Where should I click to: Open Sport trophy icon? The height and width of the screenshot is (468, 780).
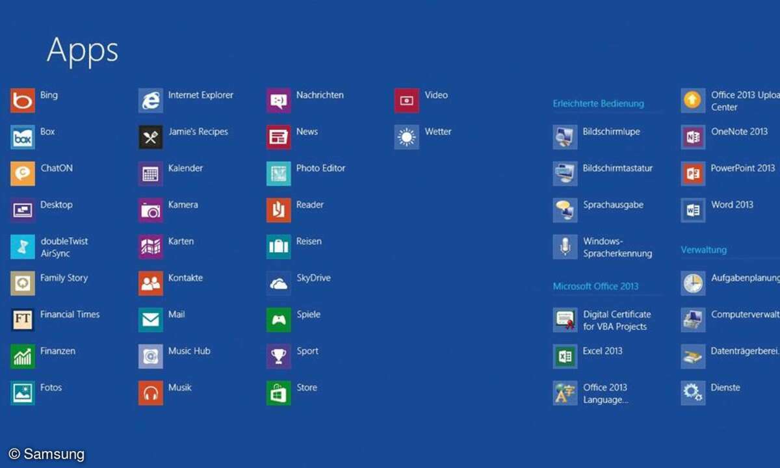(279, 356)
